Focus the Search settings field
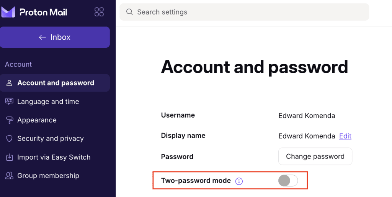 click(x=244, y=12)
